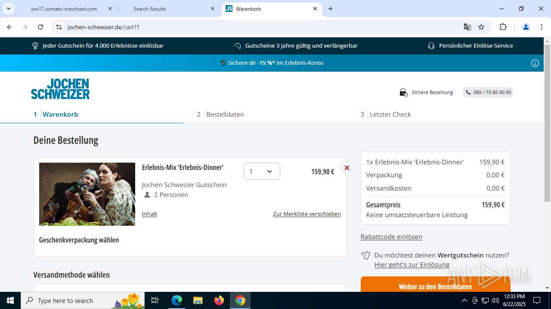This screenshot has height=309, width=551.
Task: Open the Inhalt link
Action: 149,214
